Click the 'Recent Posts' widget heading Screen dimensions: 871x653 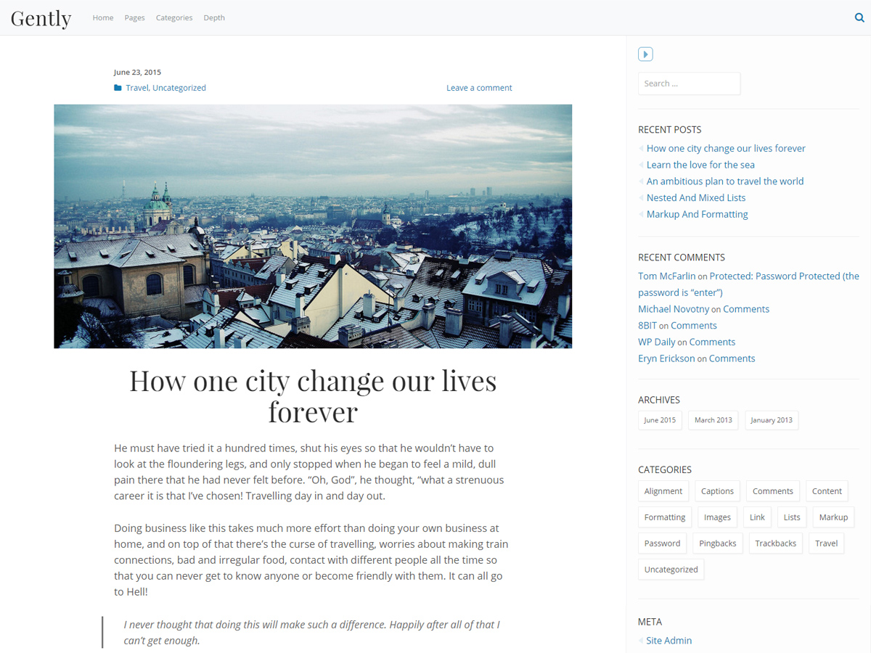coord(669,130)
